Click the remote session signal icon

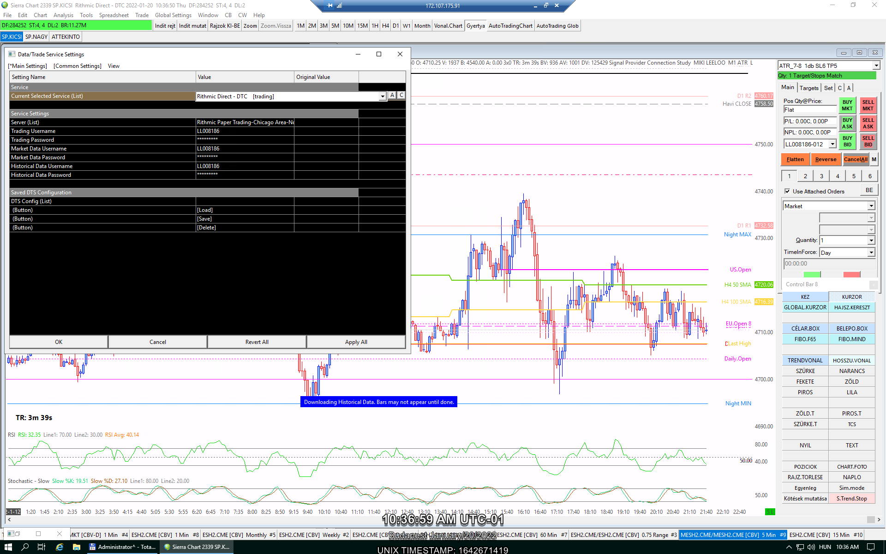tap(340, 6)
